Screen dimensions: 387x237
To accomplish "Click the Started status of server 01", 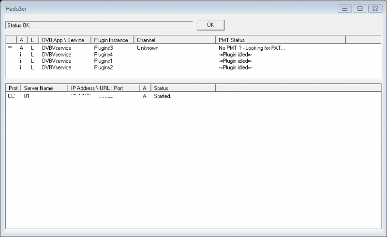I will 163,96.
